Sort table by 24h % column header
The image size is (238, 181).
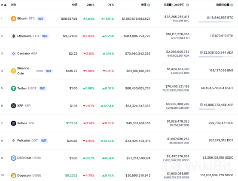pos(91,5)
